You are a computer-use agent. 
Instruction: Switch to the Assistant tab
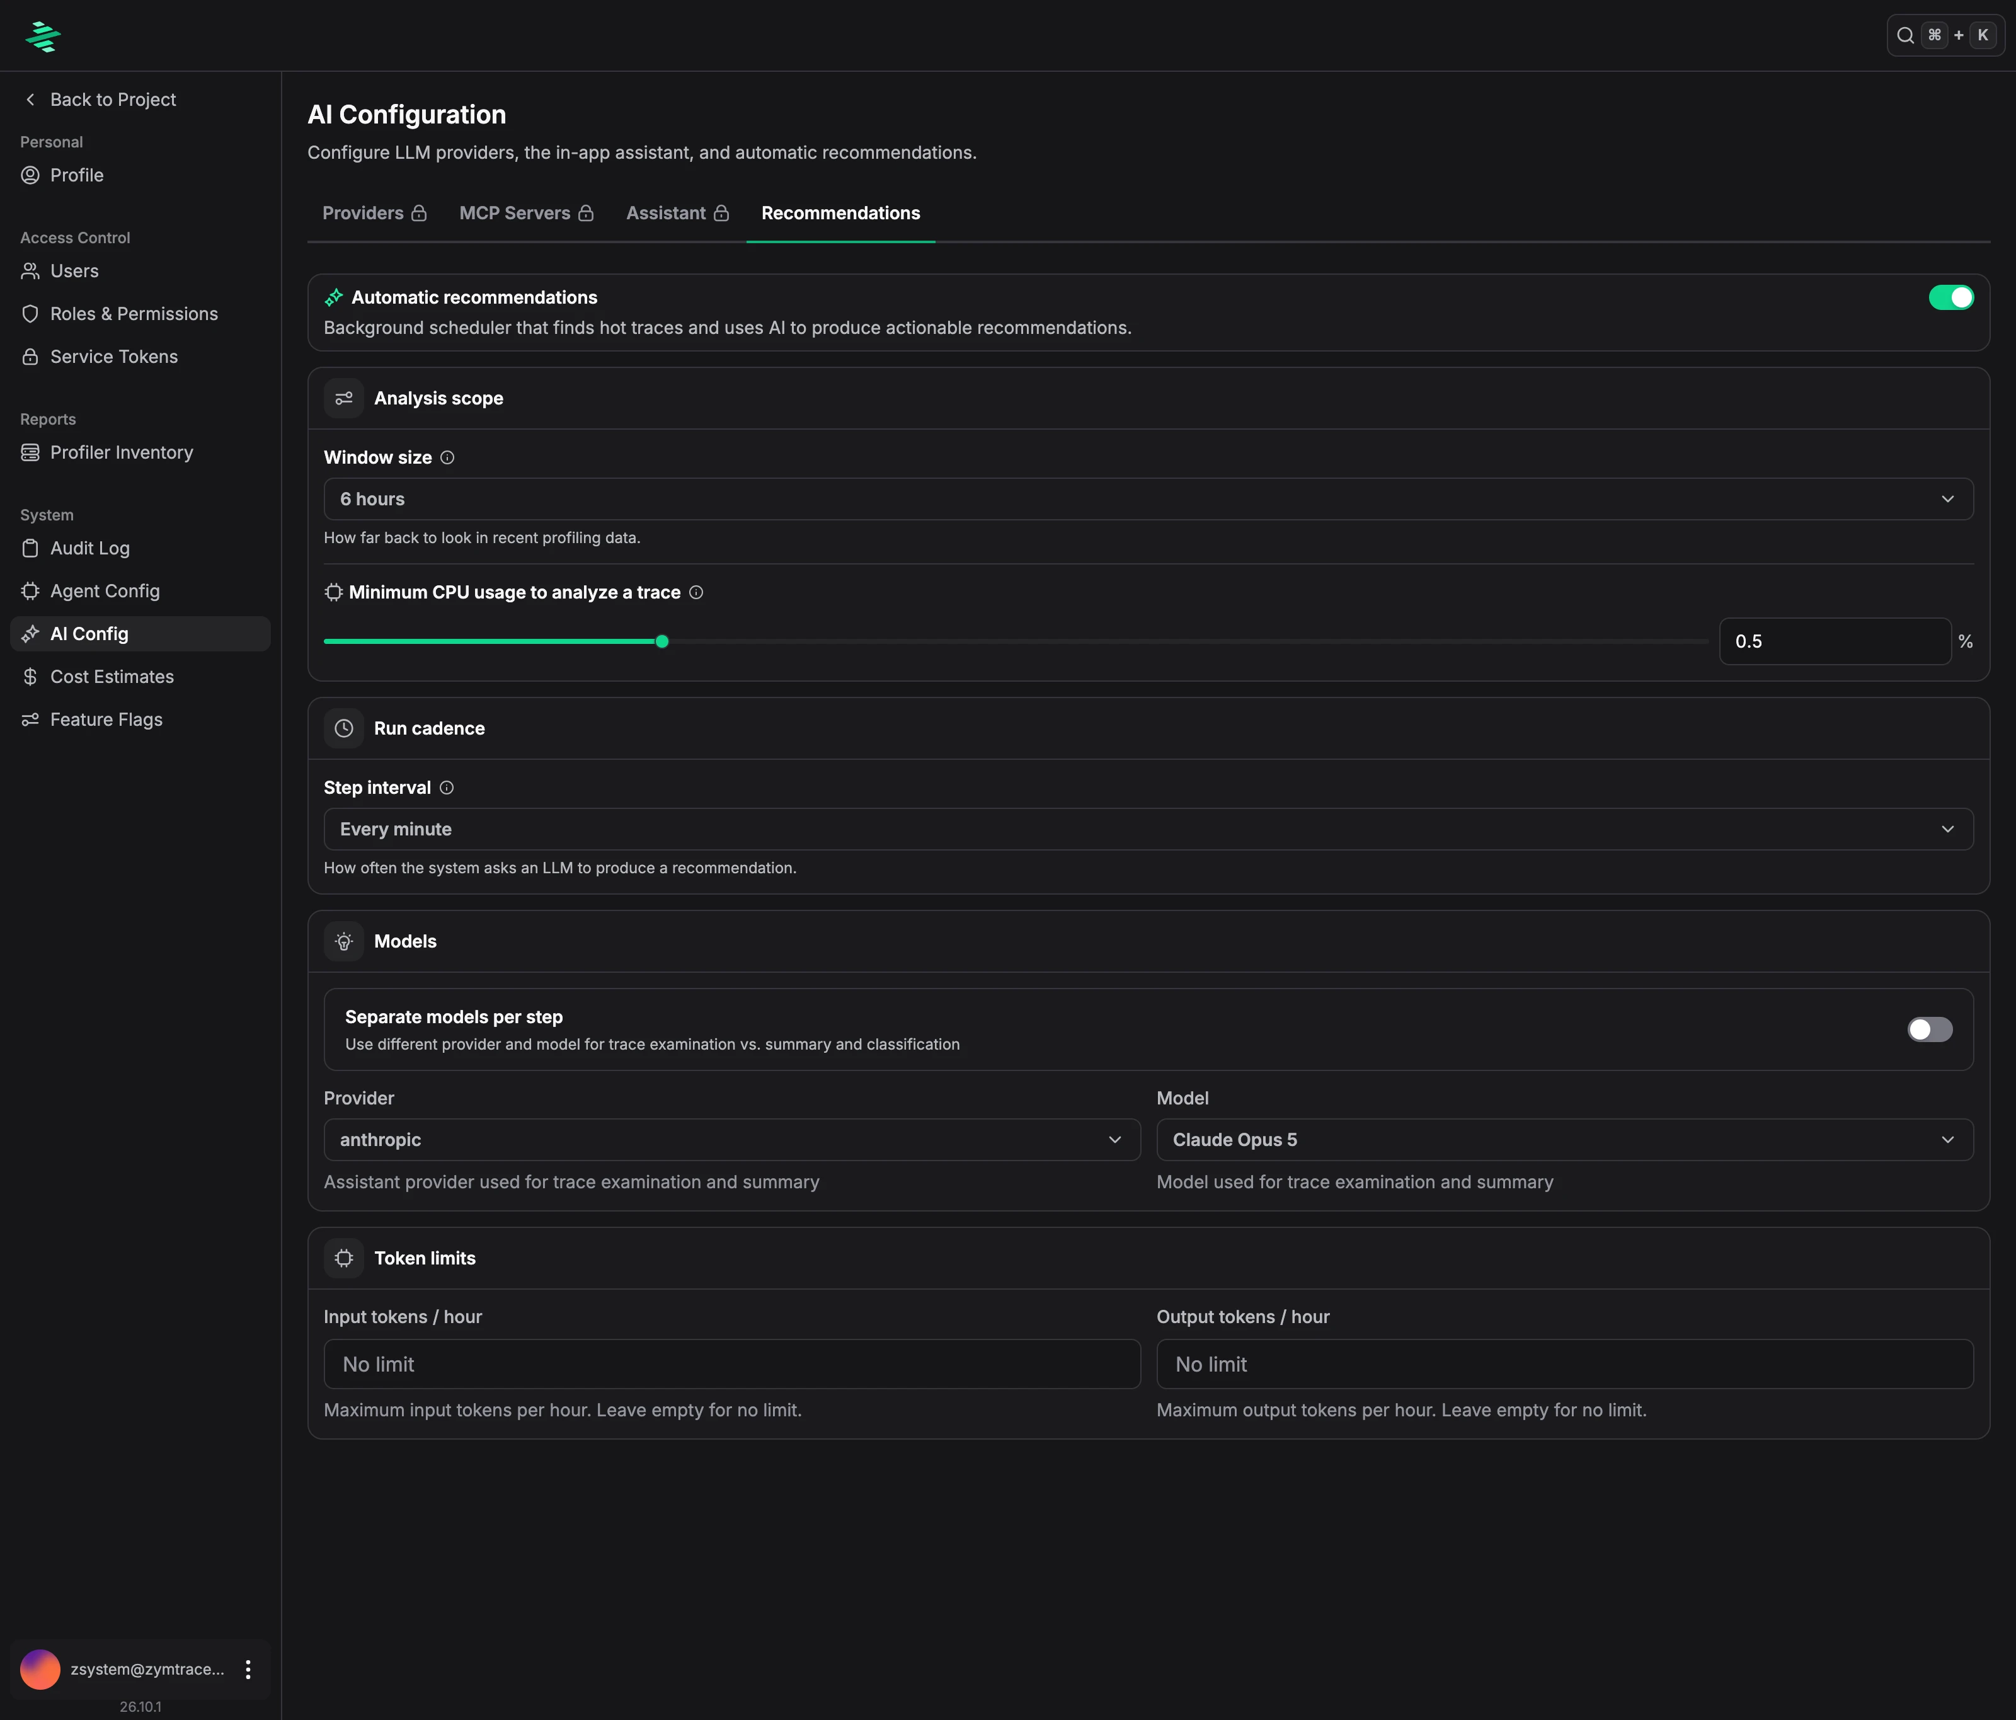coord(677,213)
